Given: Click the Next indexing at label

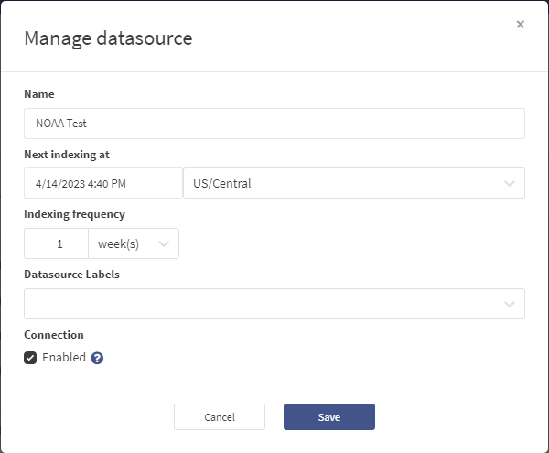Looking at the screenshot, I should 67,155.
